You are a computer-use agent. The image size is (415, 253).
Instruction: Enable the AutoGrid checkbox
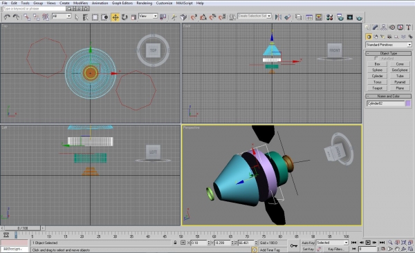tap(376, 59)
